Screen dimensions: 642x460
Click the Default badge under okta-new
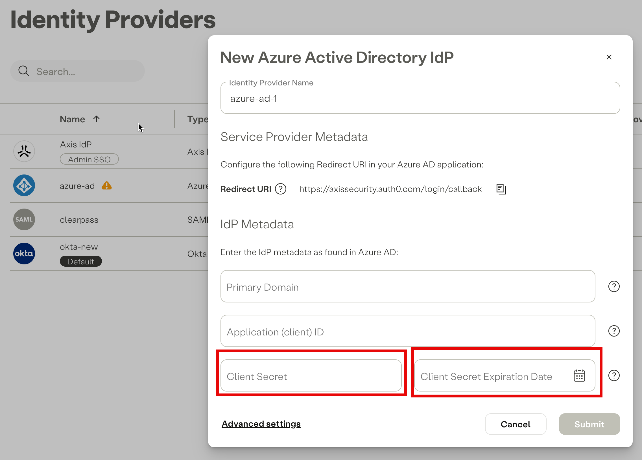[x=81, y=261]
